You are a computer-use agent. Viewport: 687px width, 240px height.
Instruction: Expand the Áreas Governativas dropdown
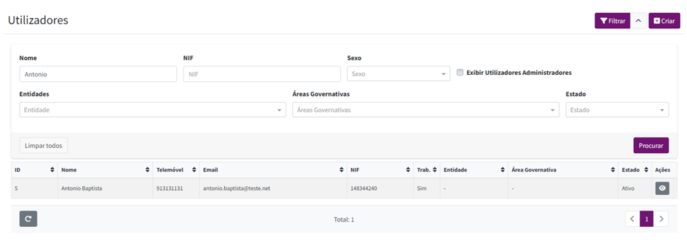click(x=426, y=110)
